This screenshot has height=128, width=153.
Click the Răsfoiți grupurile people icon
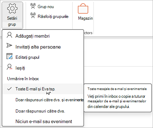[33, 15]
